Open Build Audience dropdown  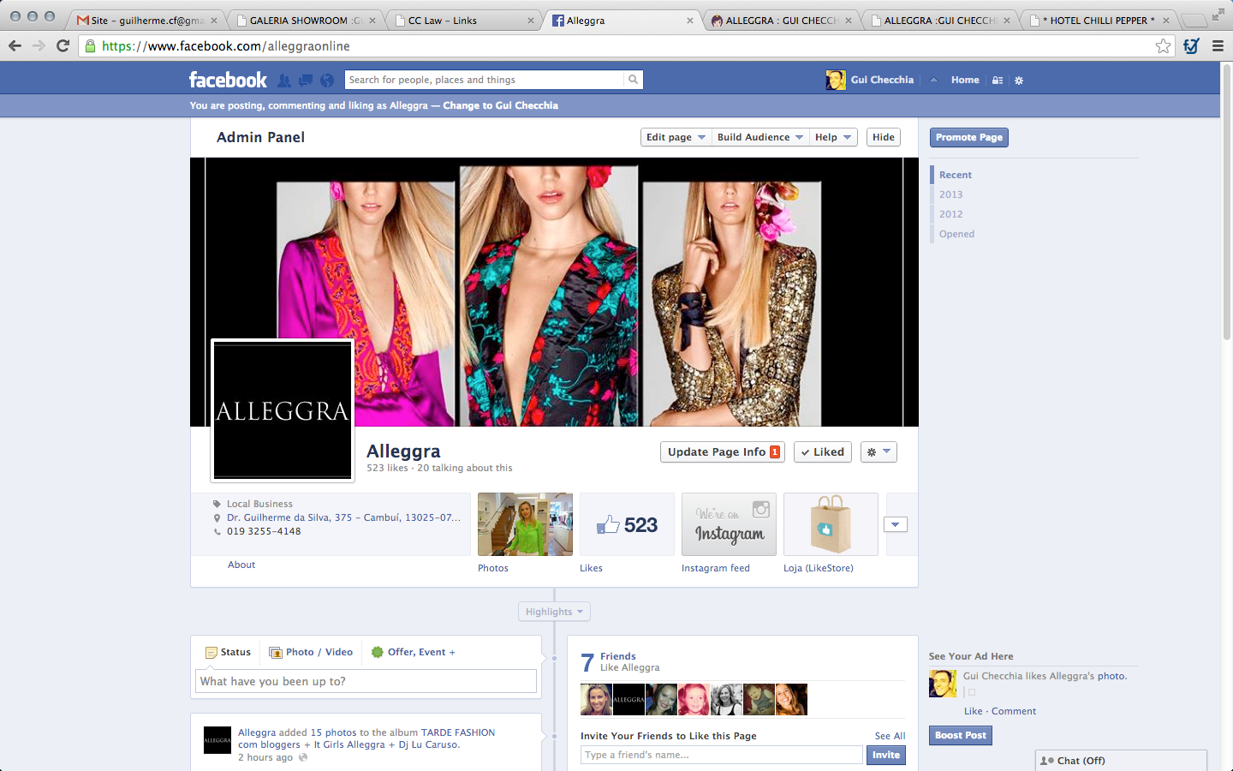tap(760, 137)
